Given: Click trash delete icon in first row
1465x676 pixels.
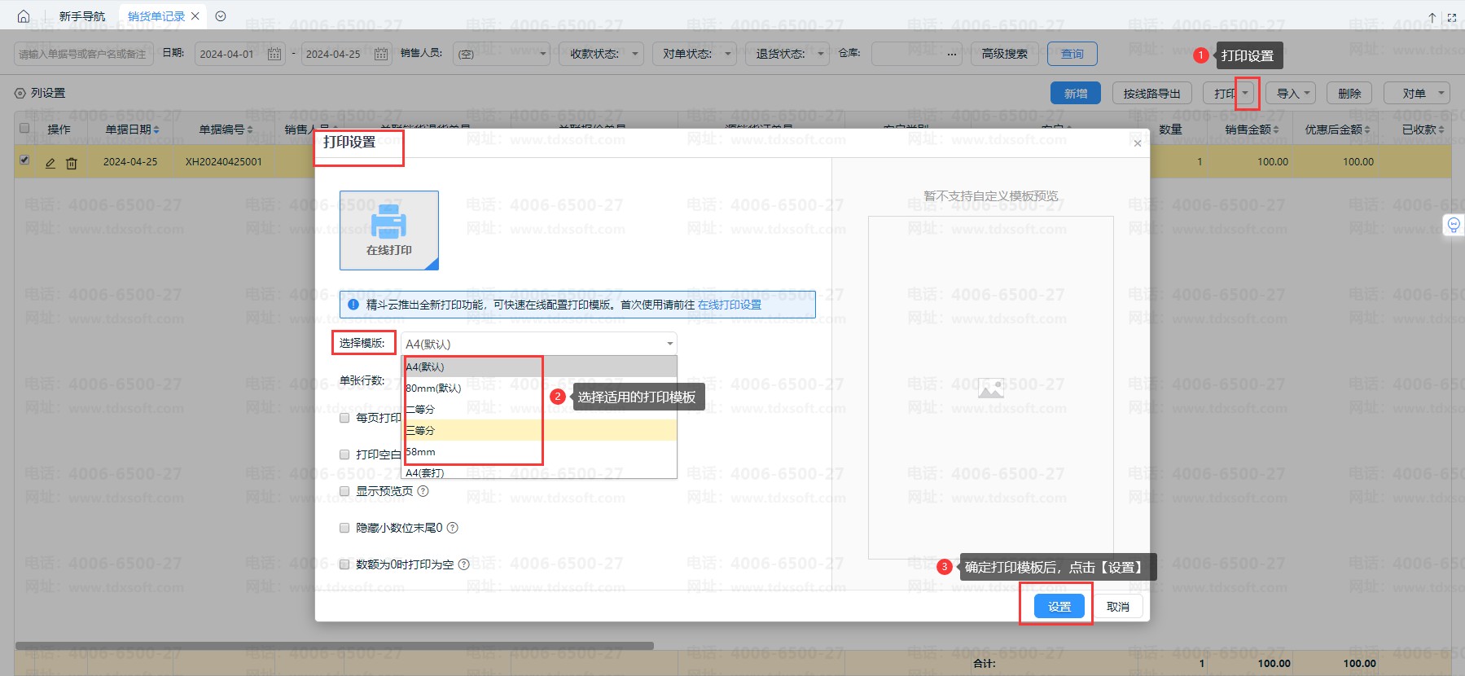Looking at the screenshot, I should [72, 163].
